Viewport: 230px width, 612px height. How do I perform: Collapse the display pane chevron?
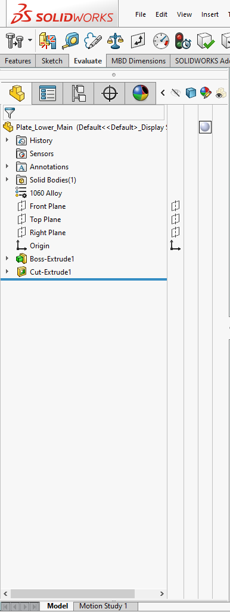point(163,93)
